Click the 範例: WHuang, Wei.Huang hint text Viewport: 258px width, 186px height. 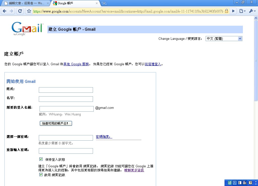(60, 114)
